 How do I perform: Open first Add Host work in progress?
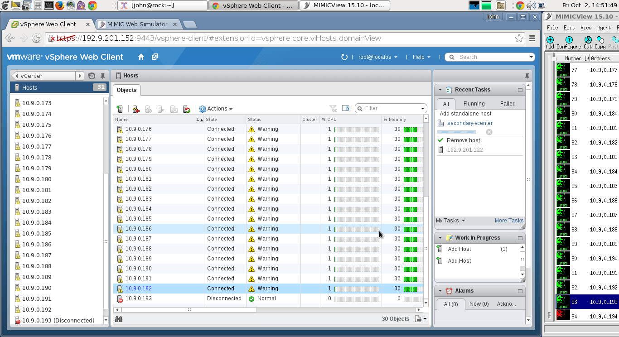coord(459,249)
